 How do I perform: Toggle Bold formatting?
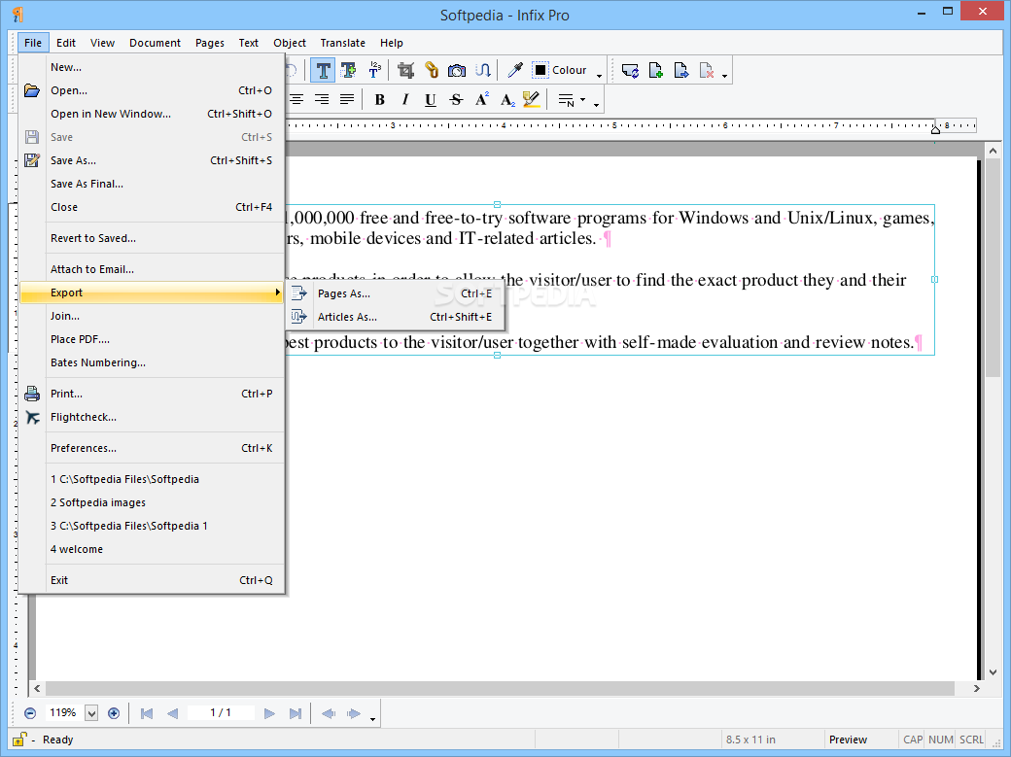380,100
